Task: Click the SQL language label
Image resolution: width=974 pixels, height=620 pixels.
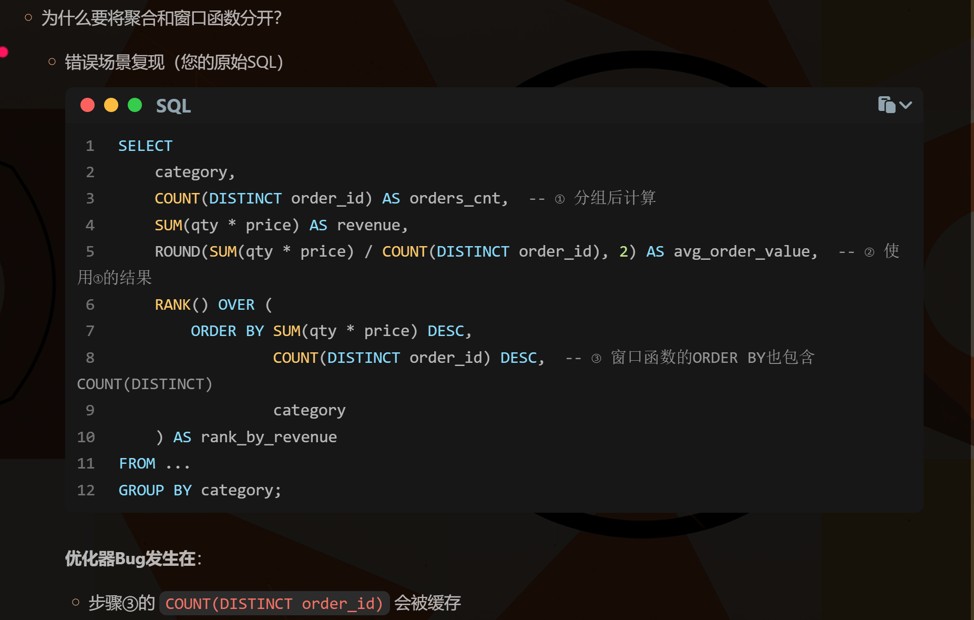Action: [x=173, y=106]
